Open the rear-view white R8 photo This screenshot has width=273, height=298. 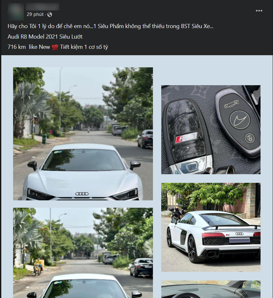coord(211,227)
